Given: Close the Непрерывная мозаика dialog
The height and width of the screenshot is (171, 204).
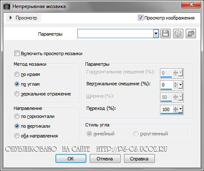Looking at the screenshot, I should pos(191,4).
